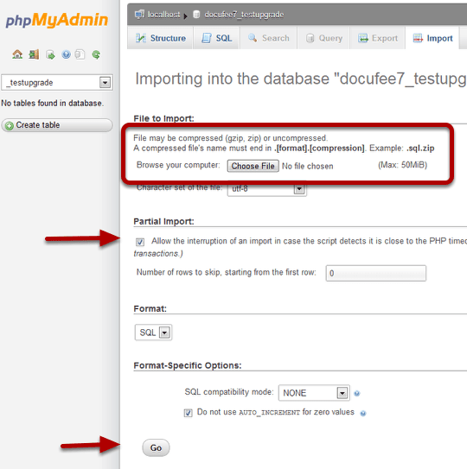467x469 pixels.
Task: Open the query window icon
Action: pos(50,54)
